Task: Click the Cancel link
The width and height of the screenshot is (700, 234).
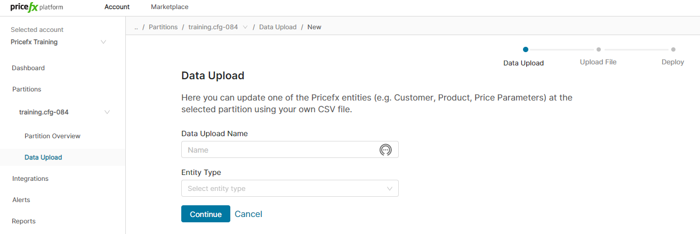Action: 248,214
